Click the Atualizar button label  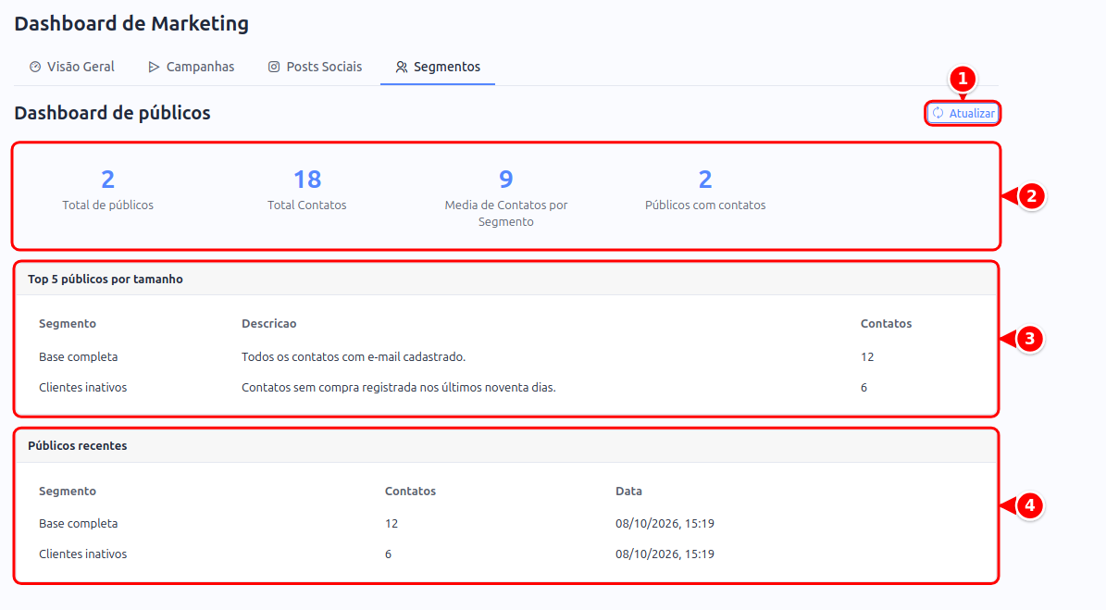971,114
